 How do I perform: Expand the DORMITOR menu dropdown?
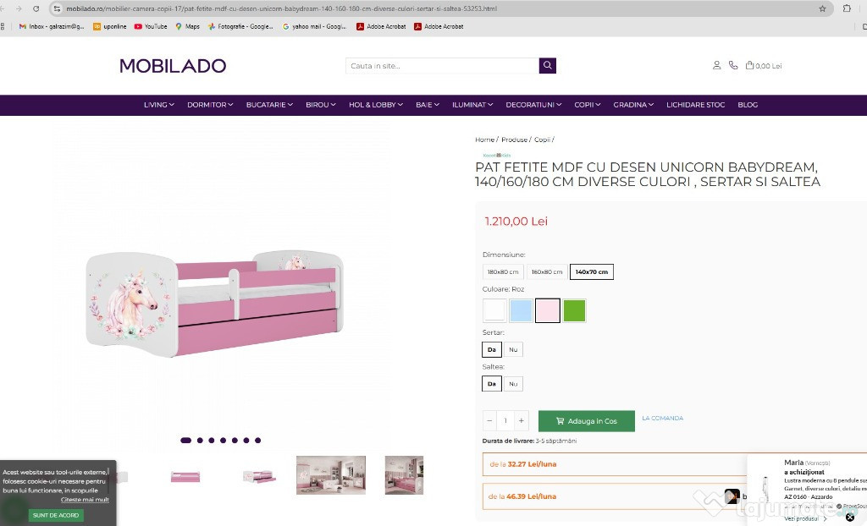[210, 104]
